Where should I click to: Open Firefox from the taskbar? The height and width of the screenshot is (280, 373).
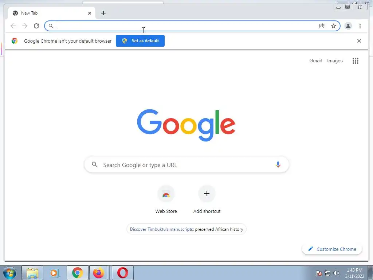click(x=98, y=273)
